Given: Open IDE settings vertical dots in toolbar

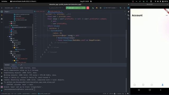Looking at the screenshot, I should click(124, 8).
